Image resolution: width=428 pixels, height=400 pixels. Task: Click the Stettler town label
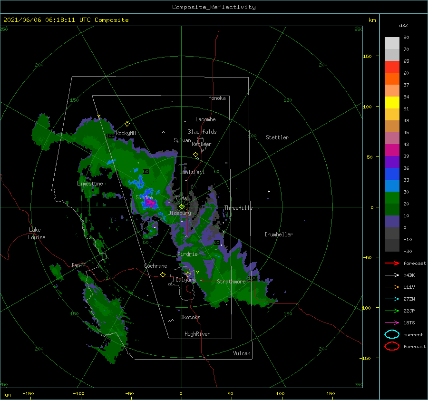tap(277, 137)
